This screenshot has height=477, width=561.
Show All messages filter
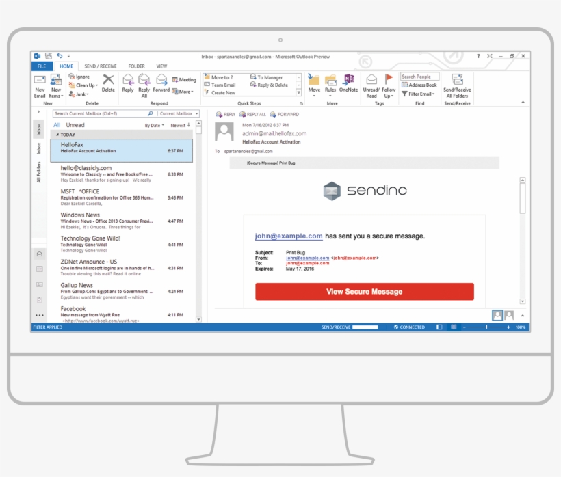tap(57, 125)
